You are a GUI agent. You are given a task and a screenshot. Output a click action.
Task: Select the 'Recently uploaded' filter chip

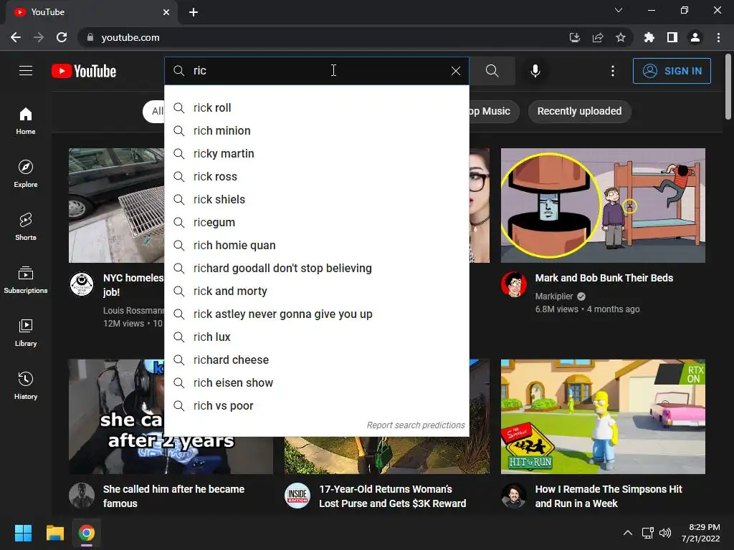pos(579,111)
